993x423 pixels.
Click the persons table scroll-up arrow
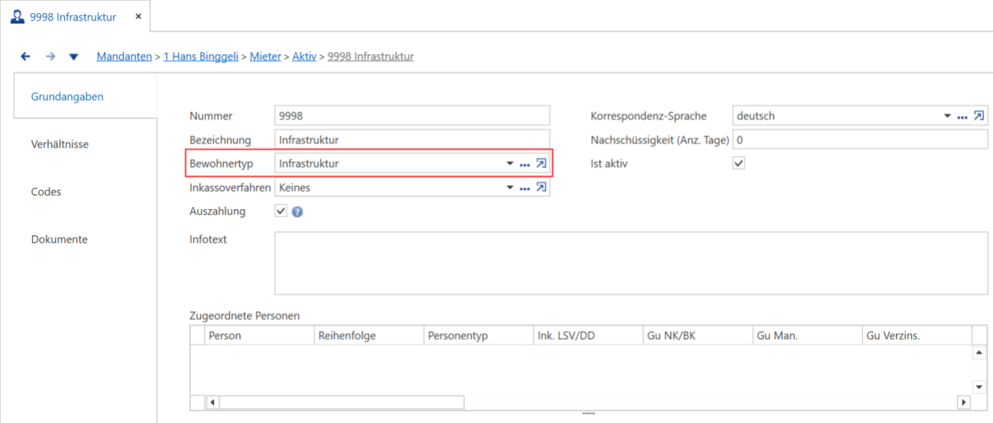[x=979, y=354]
